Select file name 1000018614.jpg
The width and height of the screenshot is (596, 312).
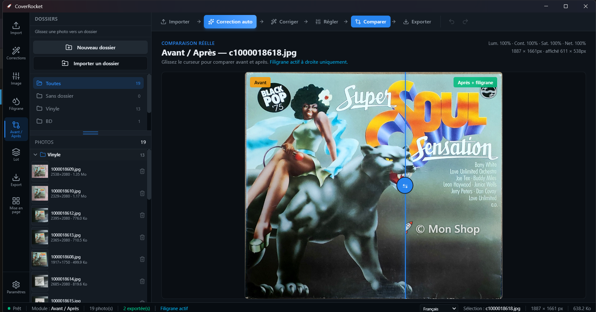coord(66,279)
